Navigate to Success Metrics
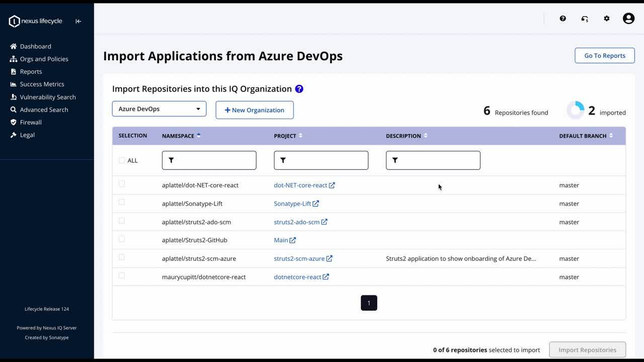Viewport: 644px width, 362px height. pos(42,84)
